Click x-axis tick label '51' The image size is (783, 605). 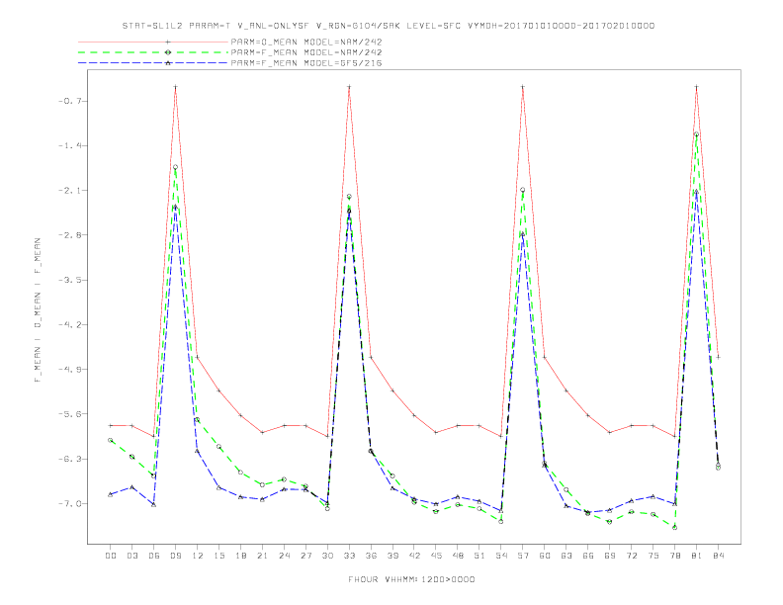(x=479, y=556)
